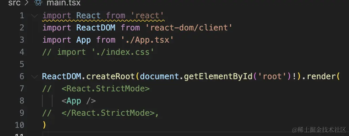The height and width of the screenshot is (136, 349).
Task: Click getElementById on line 6
Action: (218, 77)
